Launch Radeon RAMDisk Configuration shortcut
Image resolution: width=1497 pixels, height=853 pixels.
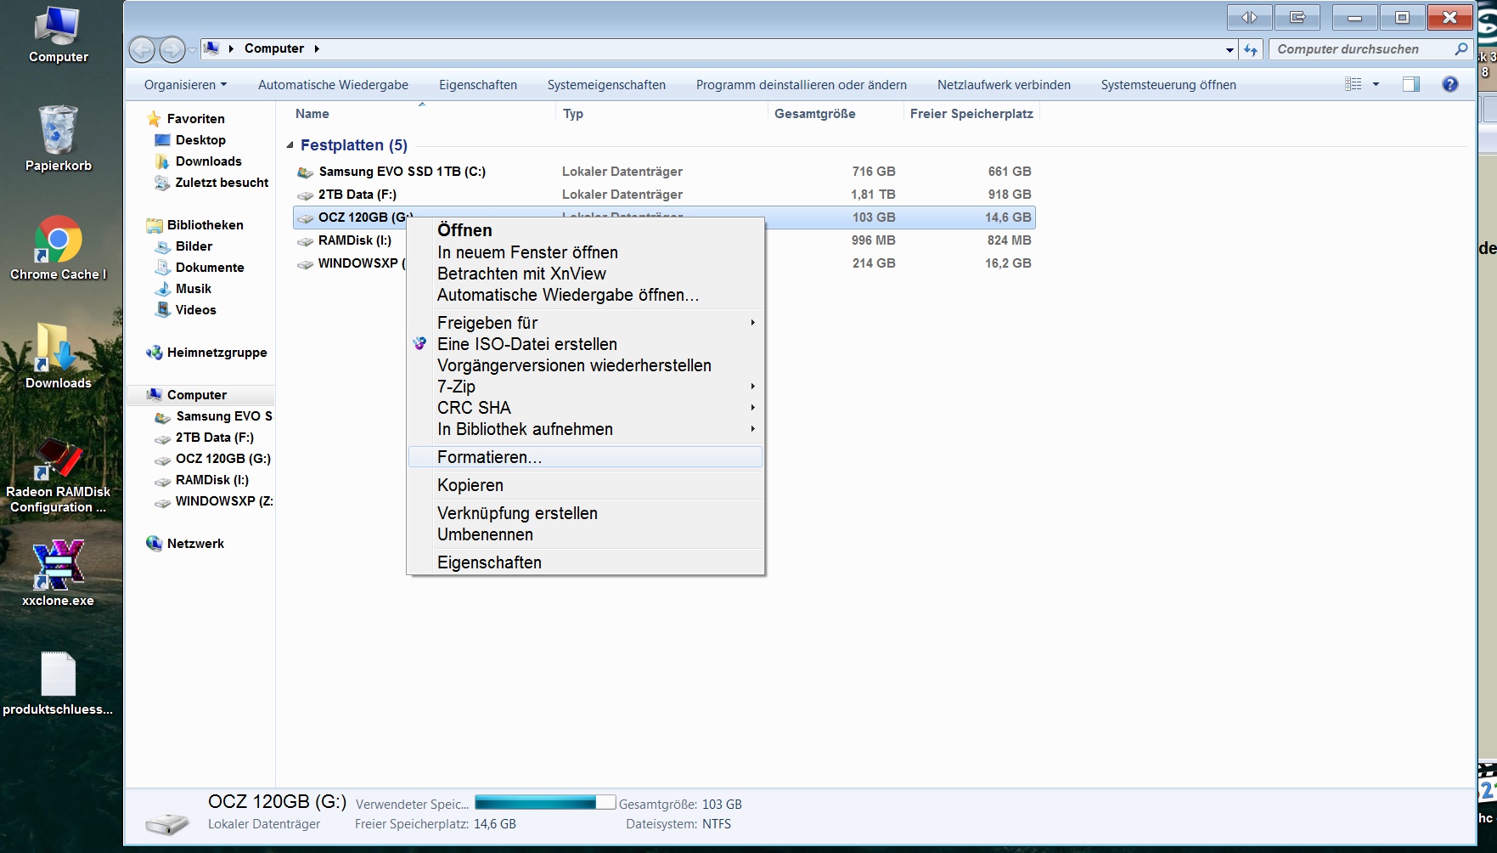pyautogui.click(x=58, y=476)
